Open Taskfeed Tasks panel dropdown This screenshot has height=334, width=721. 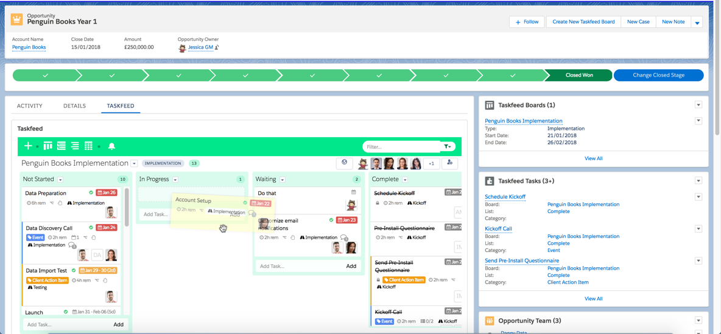(698, 181)
